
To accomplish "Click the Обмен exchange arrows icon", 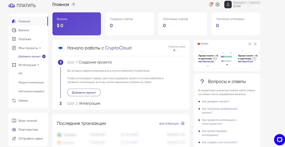I will point(14,100).
